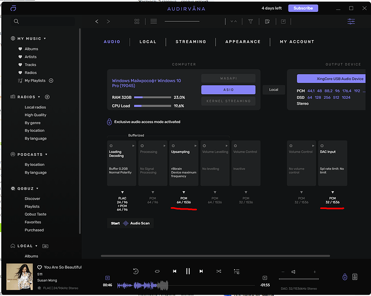371x296 pixels.
Task: Select Kernel Streaming driver mode
Action: (228, 101)
